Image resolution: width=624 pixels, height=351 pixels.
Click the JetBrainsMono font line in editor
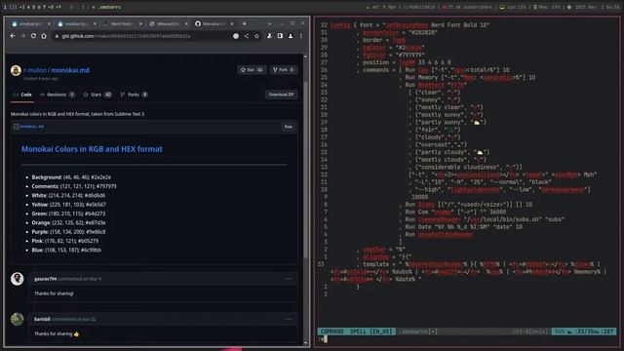coord(409,25)
